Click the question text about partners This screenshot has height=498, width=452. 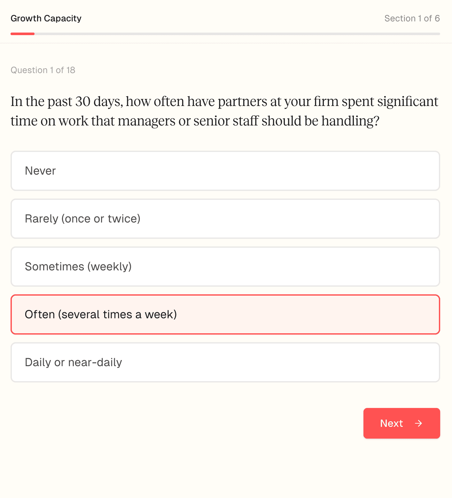[224, 111]
